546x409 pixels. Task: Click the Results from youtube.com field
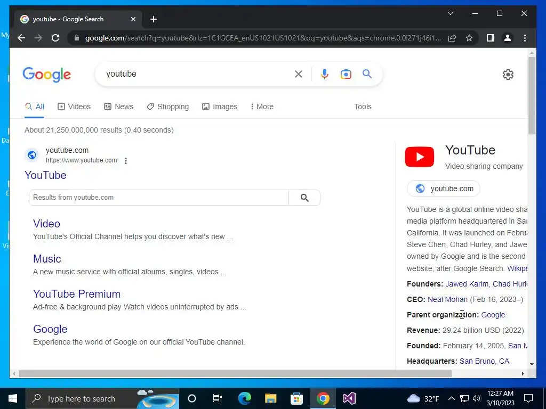[159, 198]
